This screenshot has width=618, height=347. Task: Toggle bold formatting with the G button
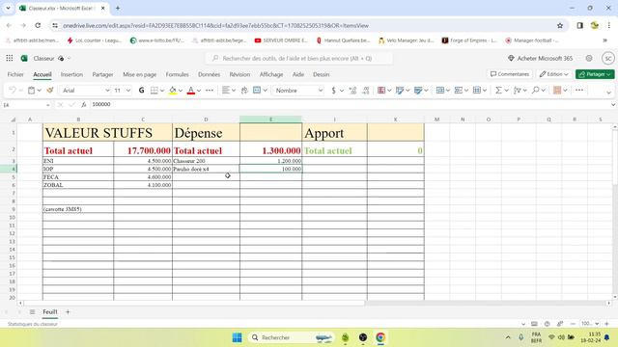[141, 91]
